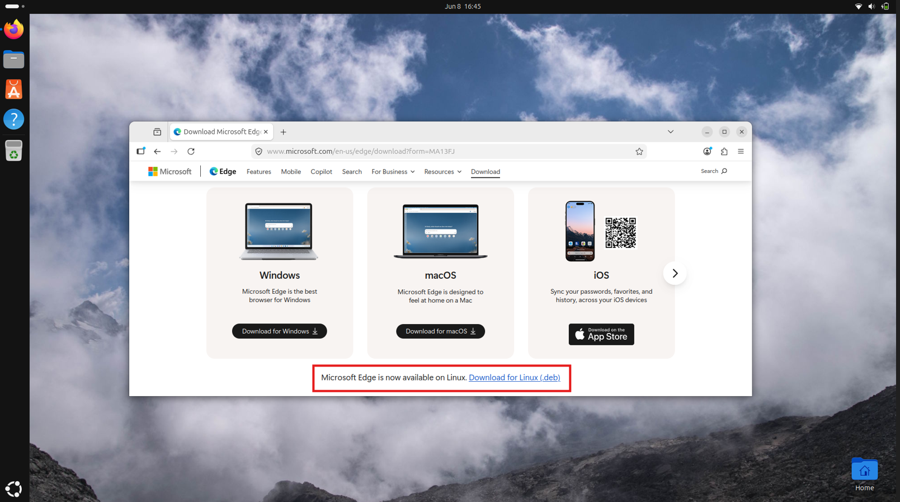The width and height of the screenshot is (900, 502).
Task: Open Ubuntu App Center icon
Action: [x=13, y=90]
